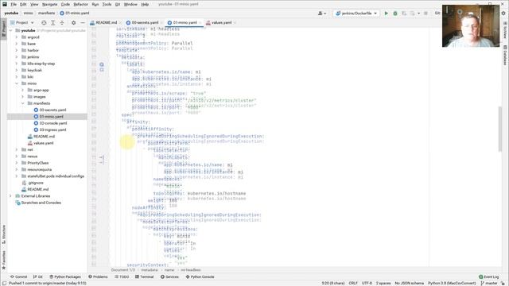Click the coverage run icon in toolbar
509x286 pixels.
(x=404, y=14)
